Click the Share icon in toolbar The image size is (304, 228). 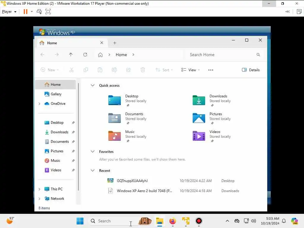pos(128,70)
